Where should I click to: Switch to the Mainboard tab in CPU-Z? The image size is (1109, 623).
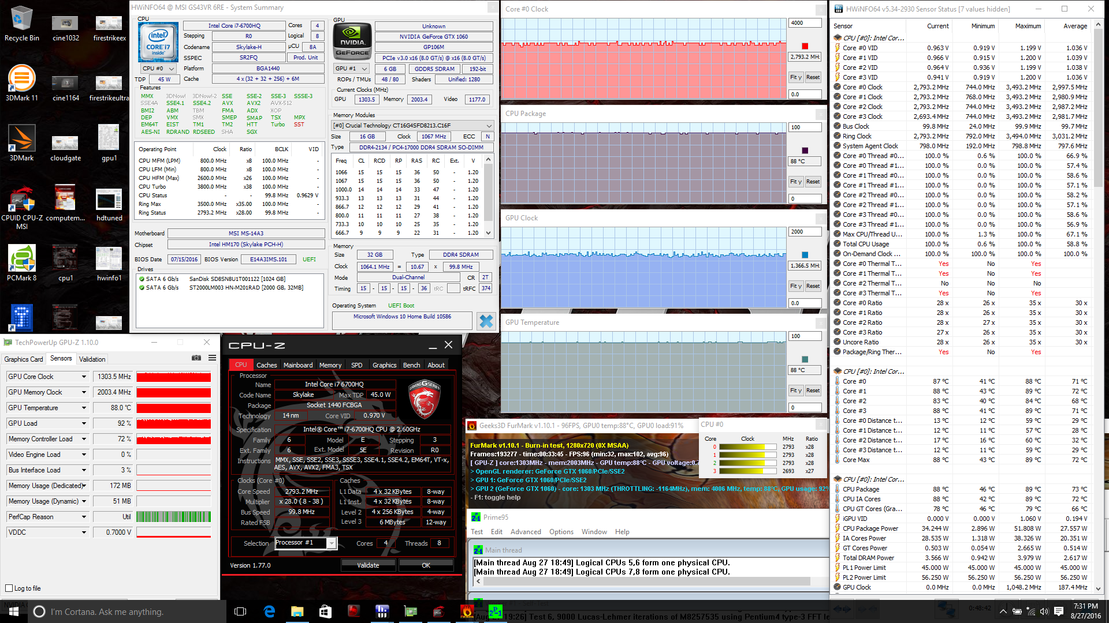pos(297,365)
